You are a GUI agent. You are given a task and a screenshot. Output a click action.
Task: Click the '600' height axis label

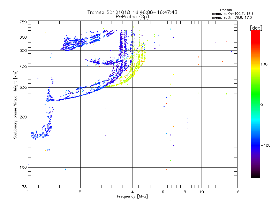tap(23, 37)
